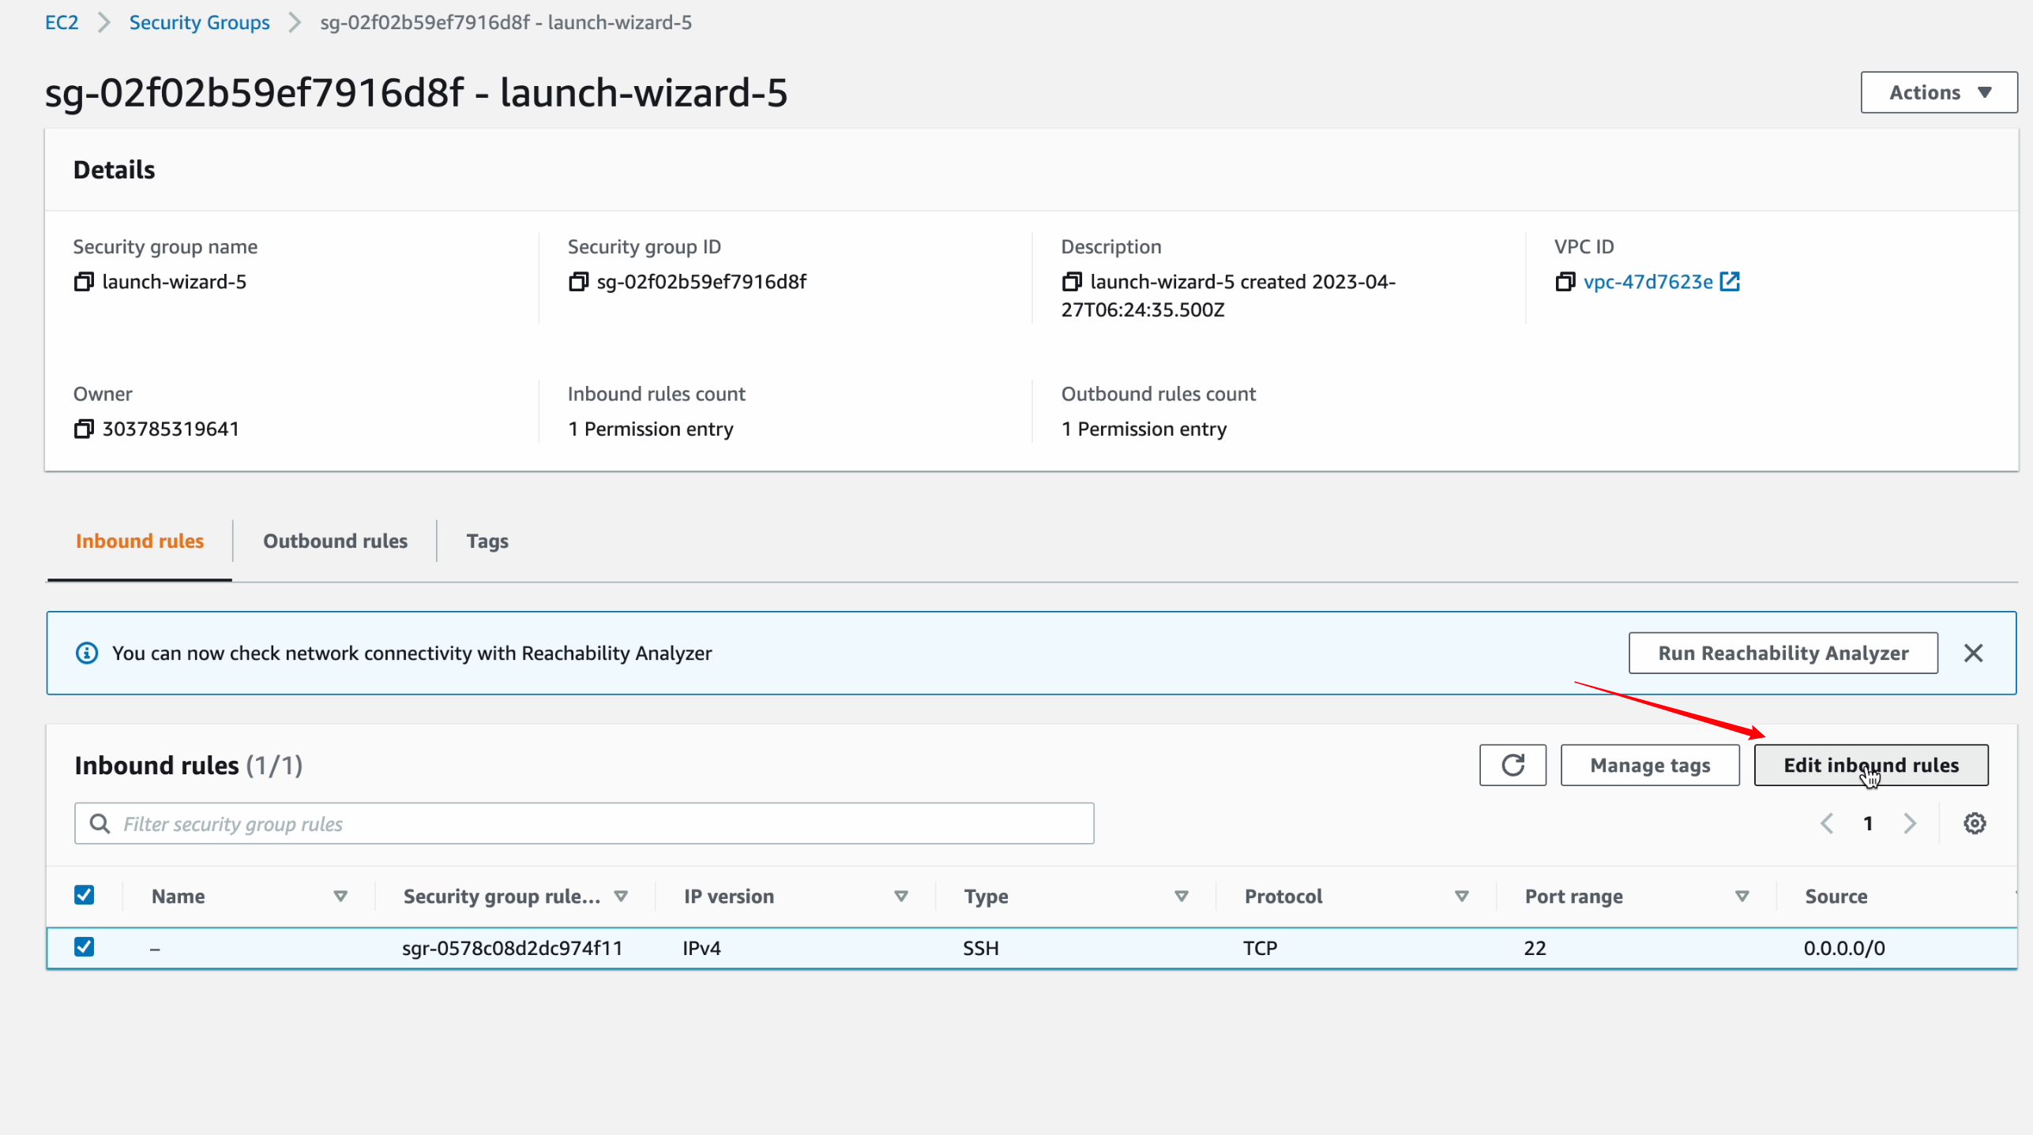2033x1135 pixels.
Task: Click the info icon in reachability banner
Action: coord(88,652)
